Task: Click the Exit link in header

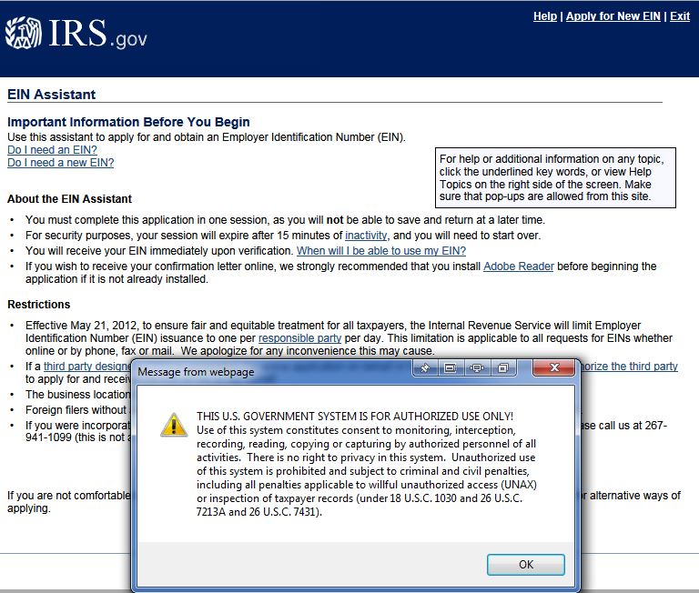Action: pos(679,16)
